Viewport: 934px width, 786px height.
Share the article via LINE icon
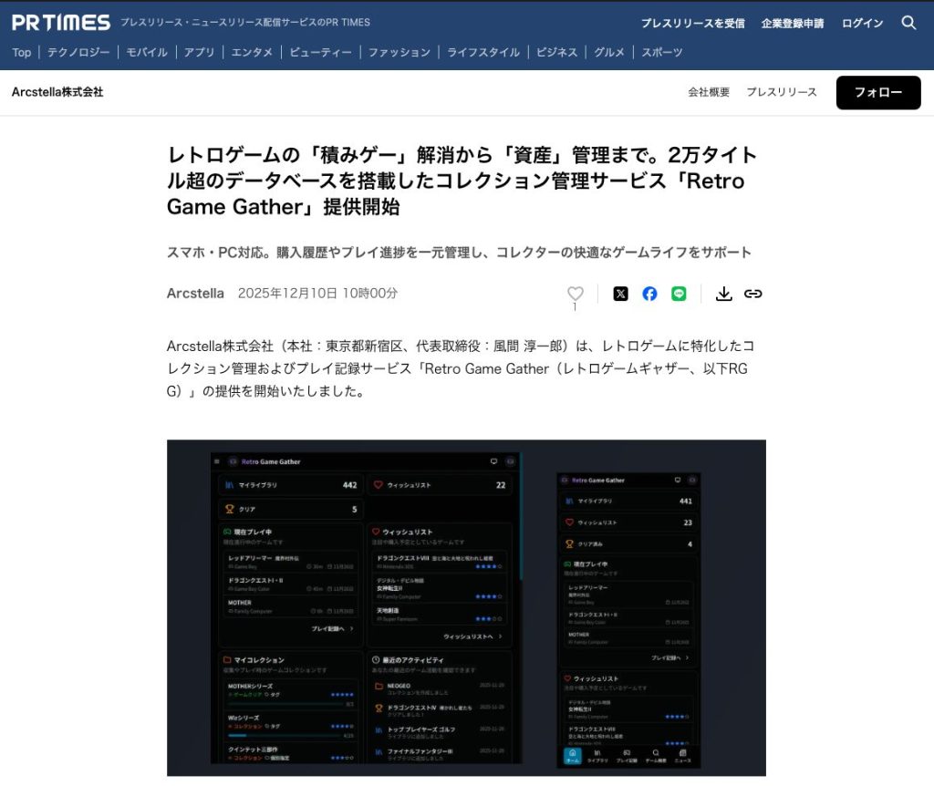point(679,294)
